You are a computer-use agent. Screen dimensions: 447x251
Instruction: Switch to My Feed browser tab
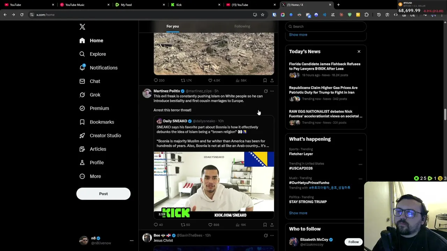pyautogui.click(x=140, y=5)
